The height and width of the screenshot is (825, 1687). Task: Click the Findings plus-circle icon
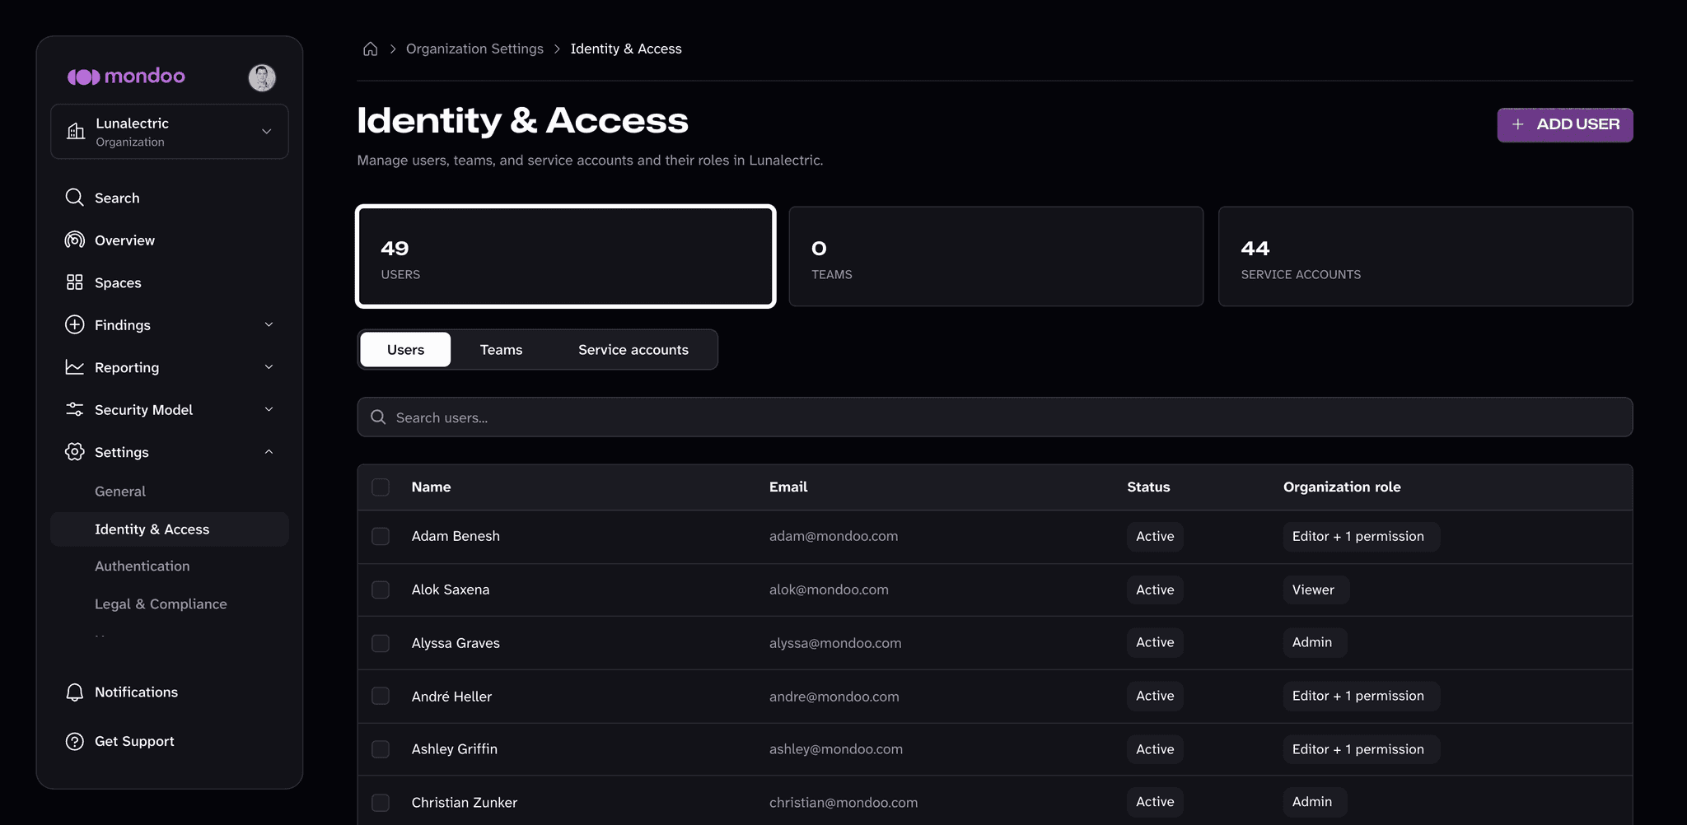[75, 324]
